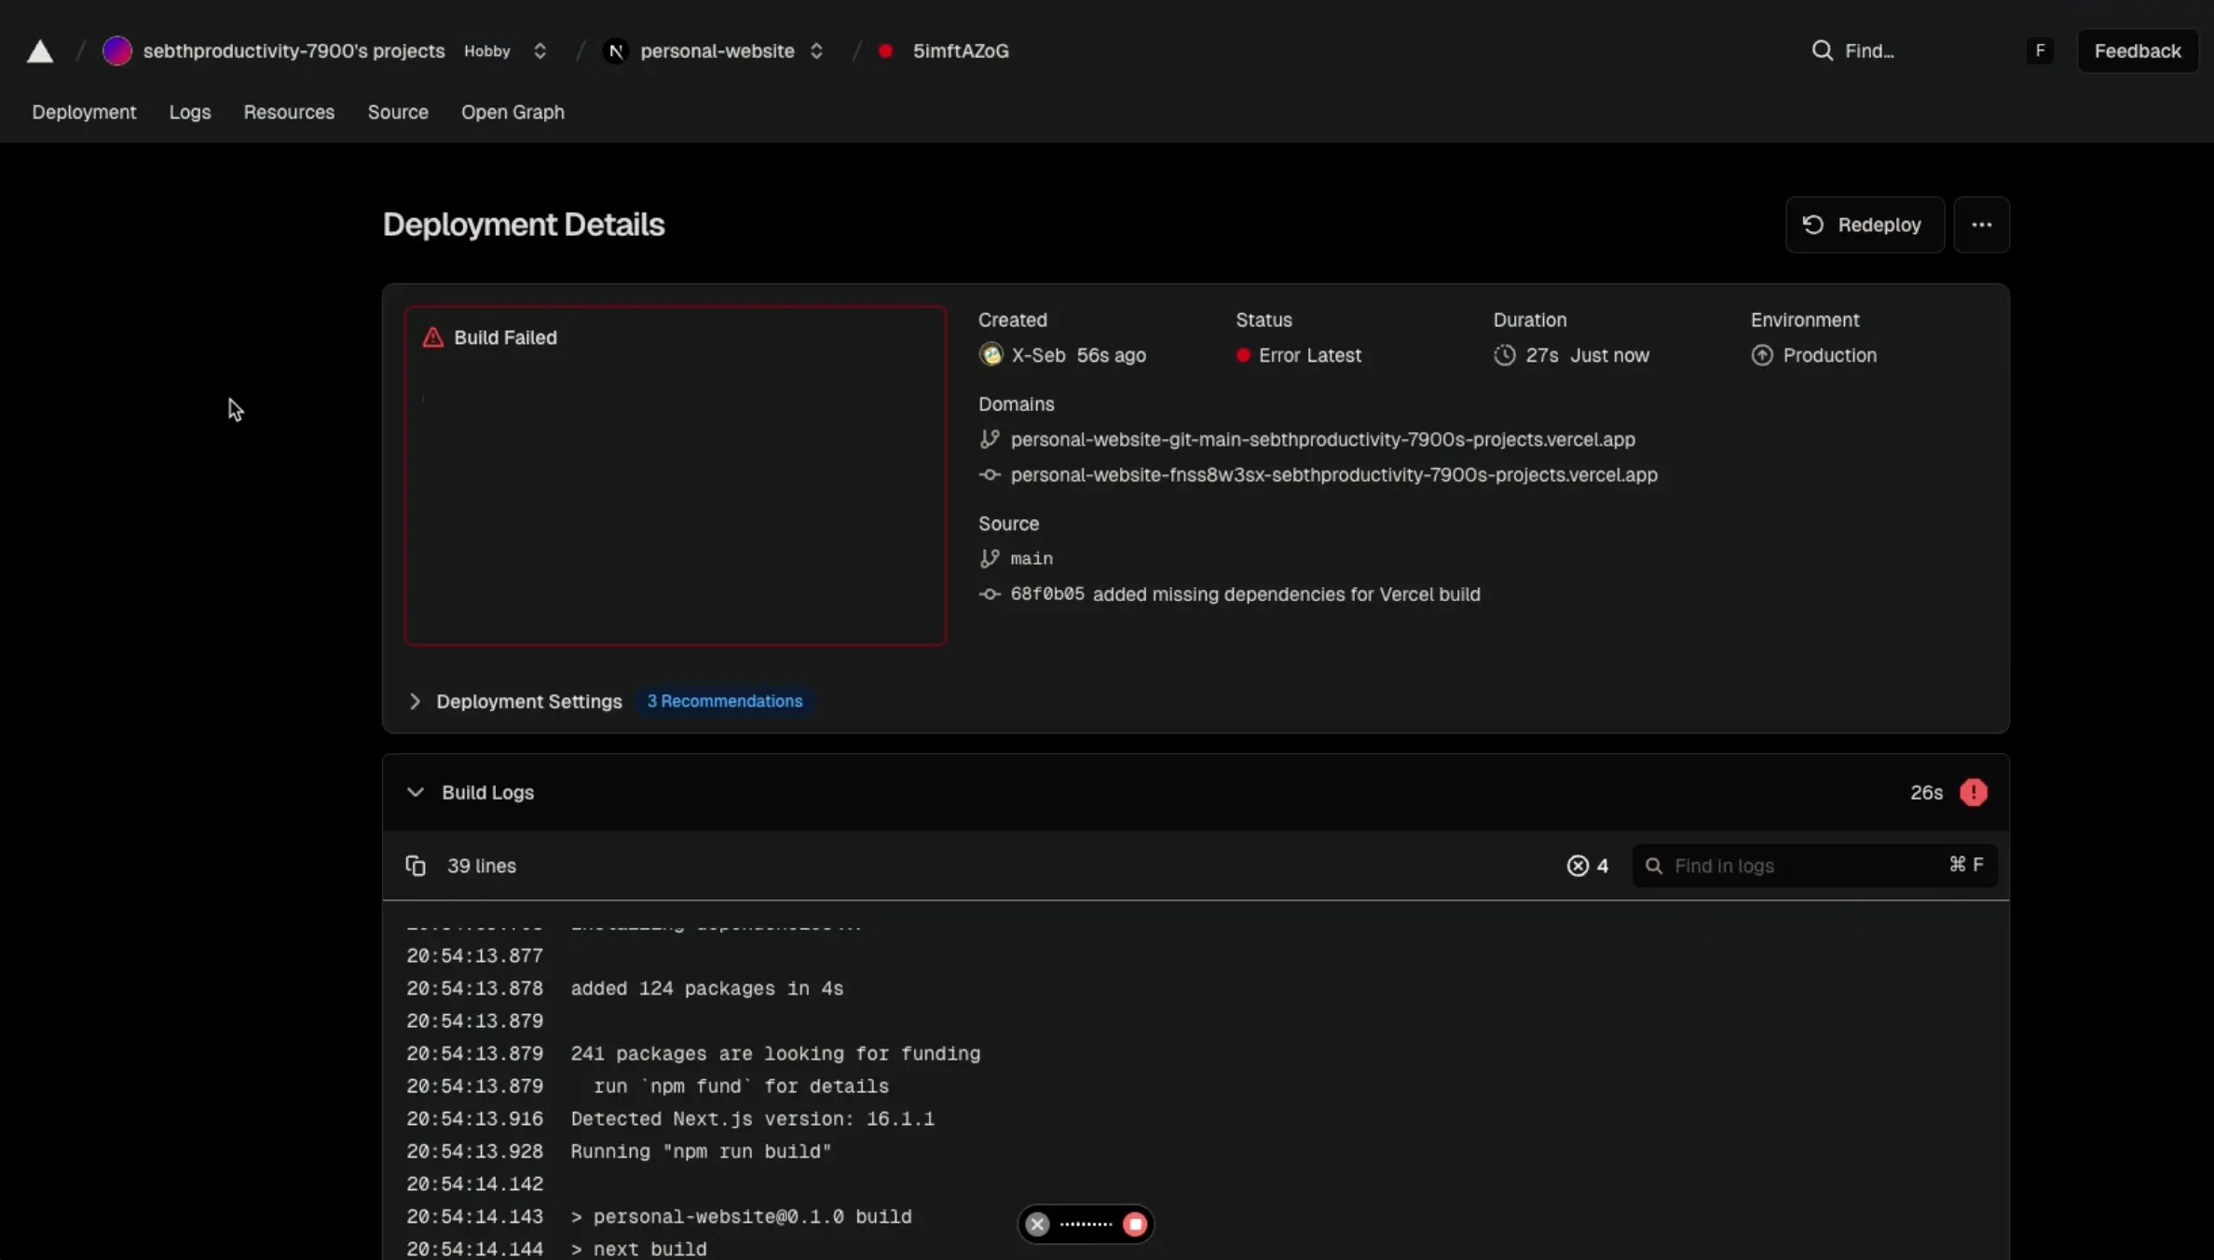Dismiss recording widget with X icon
The height and width of the screenshot is (1260, 2214).
[x=1037, y=1225]
